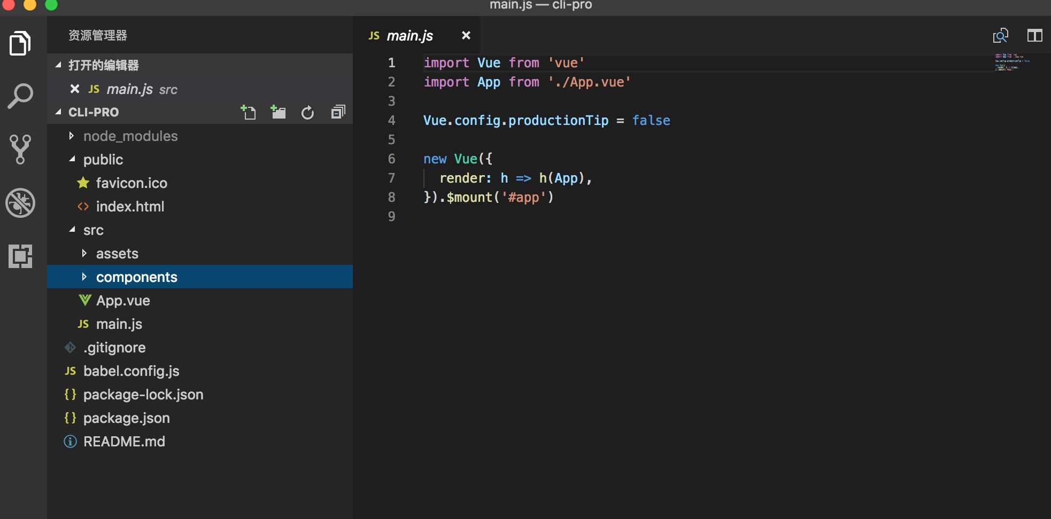The image size is (1051, 519).
Task: Click the yellow star icon beside favicon.ico
Action: [x=83, y=183]
